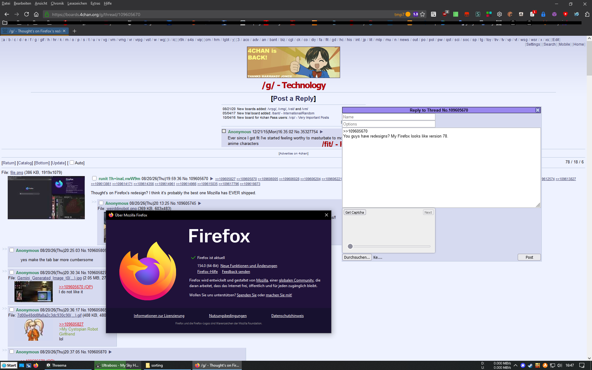Open post menu arrow for /fit/ post 35327754
The height and width of the screenshot is (370, 592).
point(321,132)
